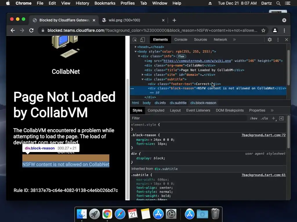The height and width of the screenshot is (222, 297).
Task: Switch to the wiki.png (100×100) tab
Action: pyautogui.click(x=132, y=20)
